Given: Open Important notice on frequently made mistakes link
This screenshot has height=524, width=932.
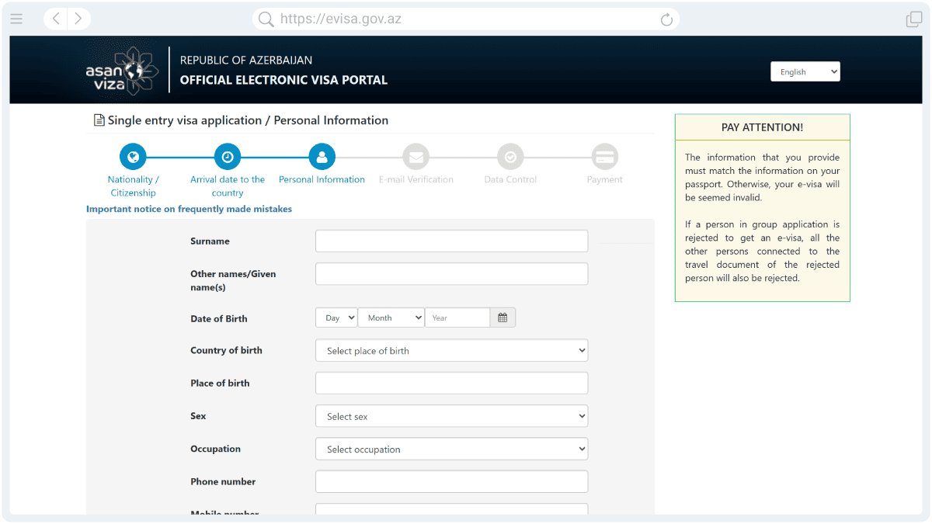Looking at the screenshot, I should click(x=189, y=209).
